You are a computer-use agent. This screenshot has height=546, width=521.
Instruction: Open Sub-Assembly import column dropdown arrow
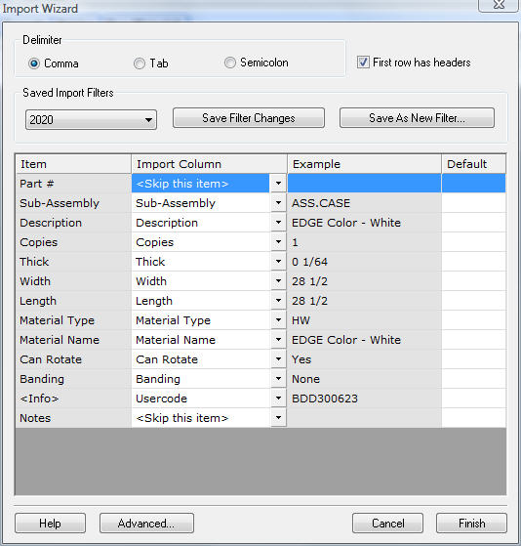pyautogui.click(x=278, y=202)
